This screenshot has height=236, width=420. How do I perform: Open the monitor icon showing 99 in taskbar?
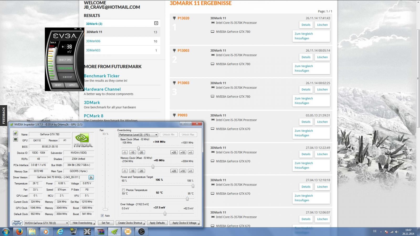point(73,232)
